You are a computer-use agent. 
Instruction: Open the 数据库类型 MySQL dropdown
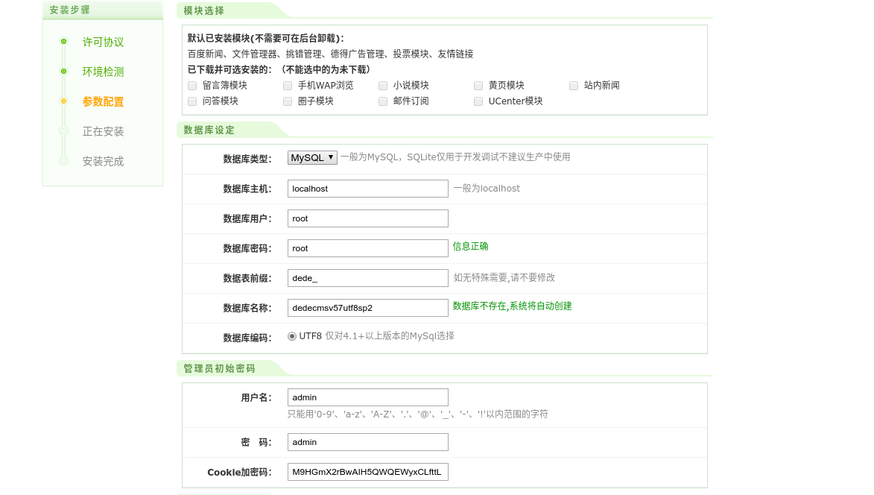[x=312, y=158]
